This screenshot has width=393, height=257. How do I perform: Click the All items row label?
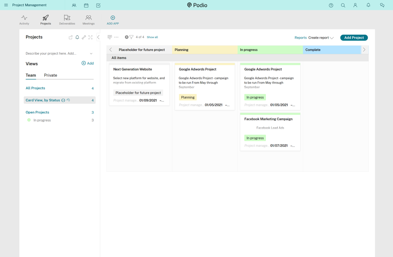119,58
